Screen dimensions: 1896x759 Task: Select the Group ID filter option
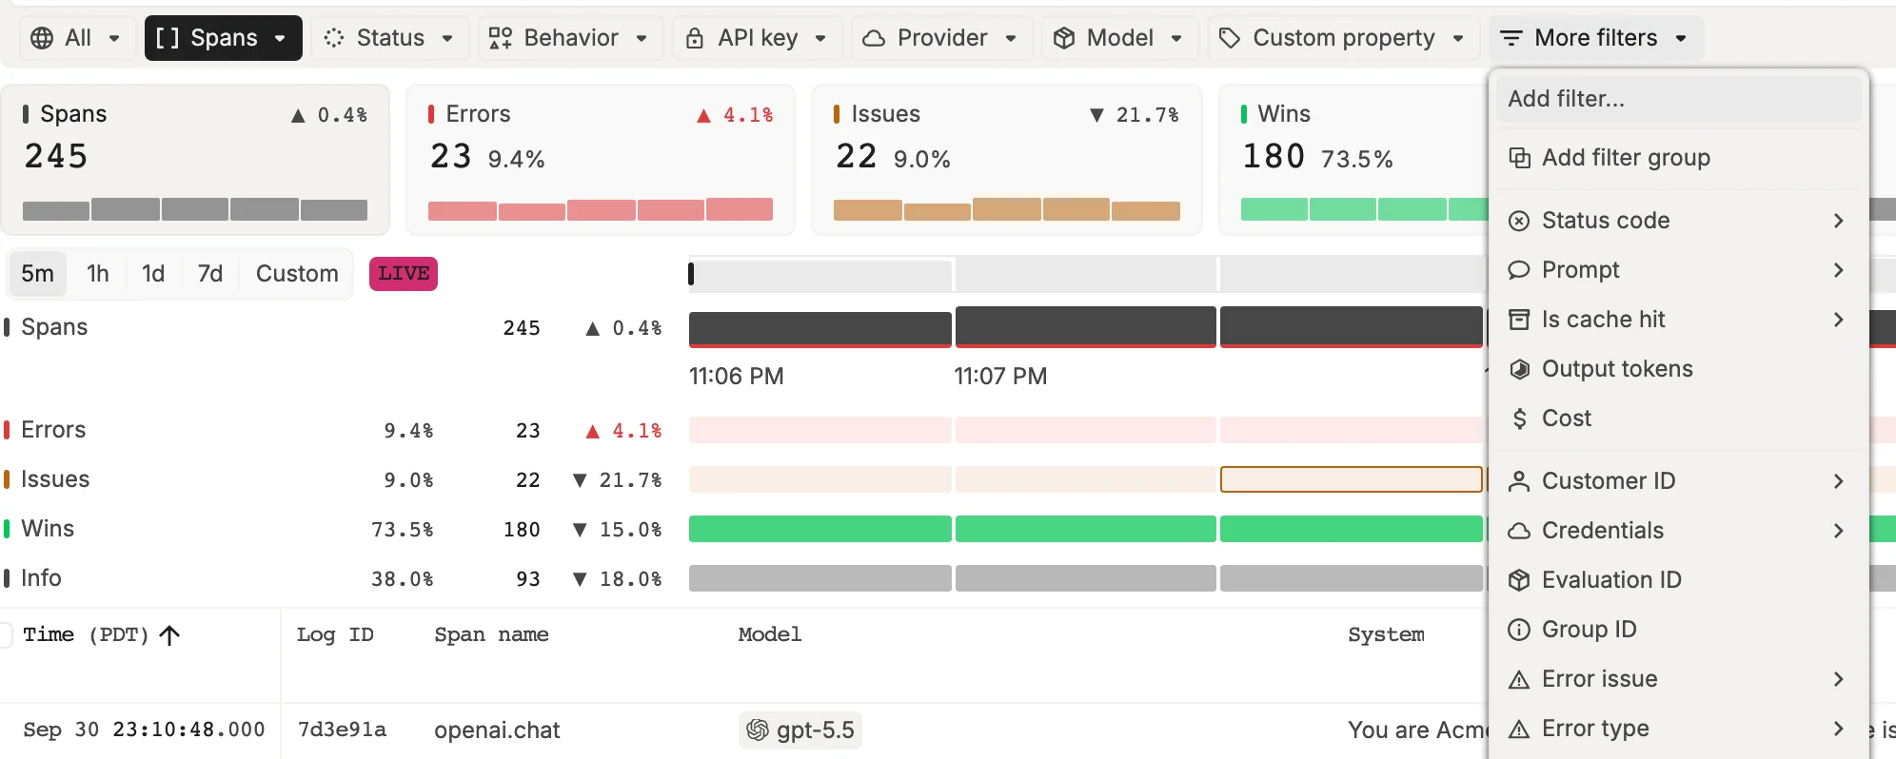point(1678,630)
